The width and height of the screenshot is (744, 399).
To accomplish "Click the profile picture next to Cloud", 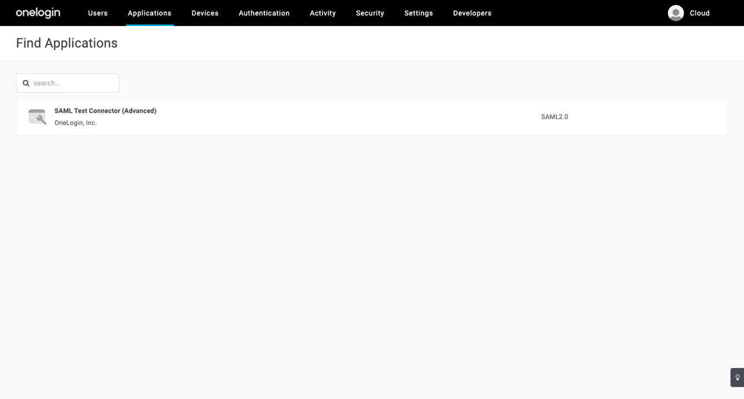I will 676,13.
